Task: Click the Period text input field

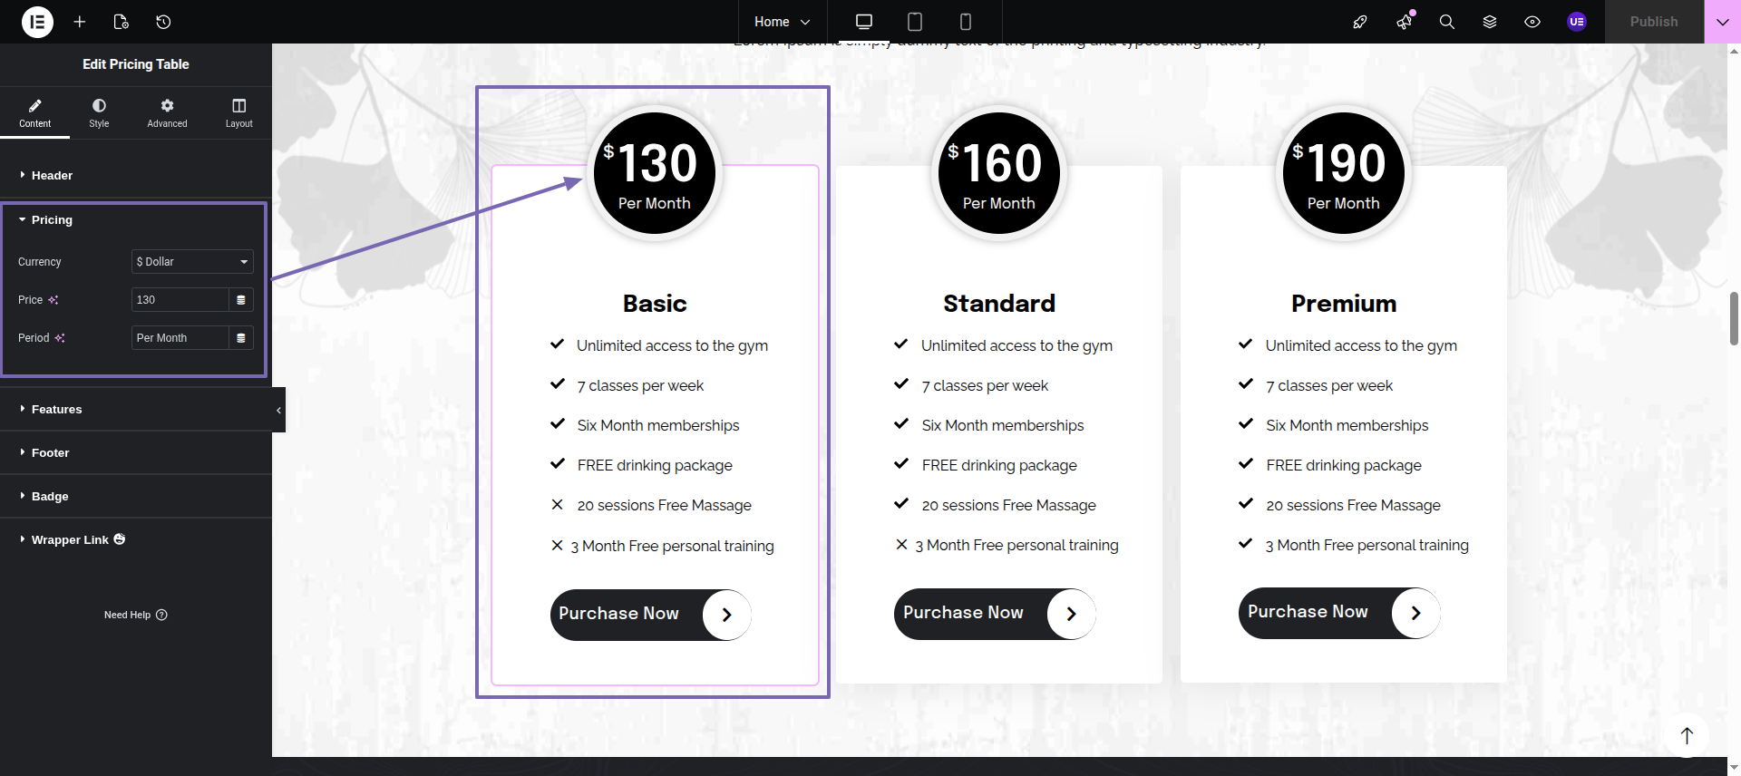Action: 180,338
